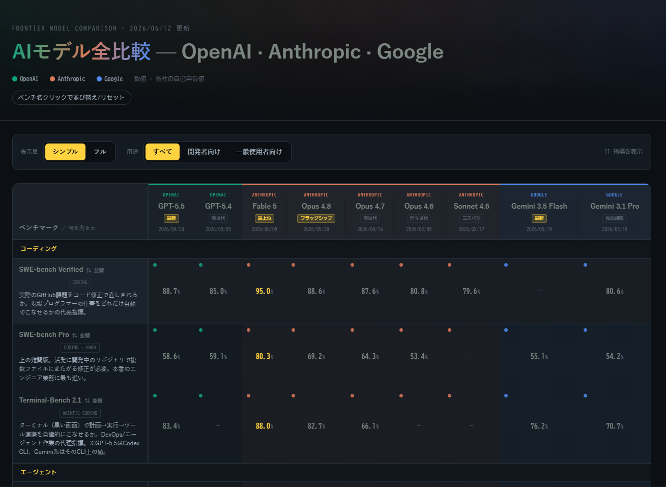Switch display amount to フル
The image size is (666, 487).
pyautogui.click(x=100, y=152)
